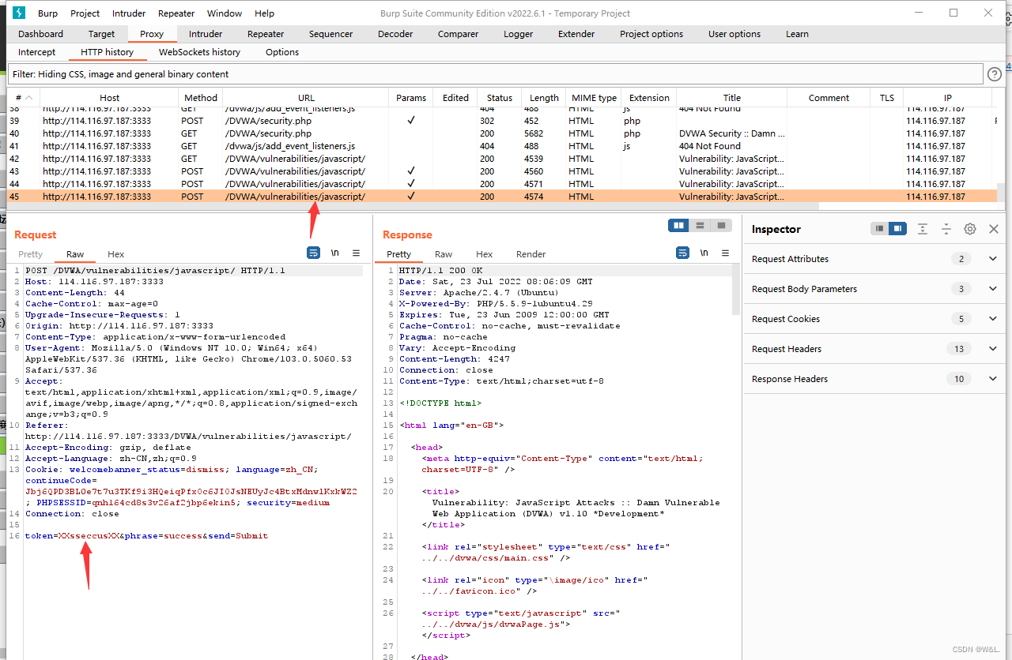This screenshot has width=1012, height=660.
Task: Switch Response view to Raw
Action: click(x=444, y=254)
